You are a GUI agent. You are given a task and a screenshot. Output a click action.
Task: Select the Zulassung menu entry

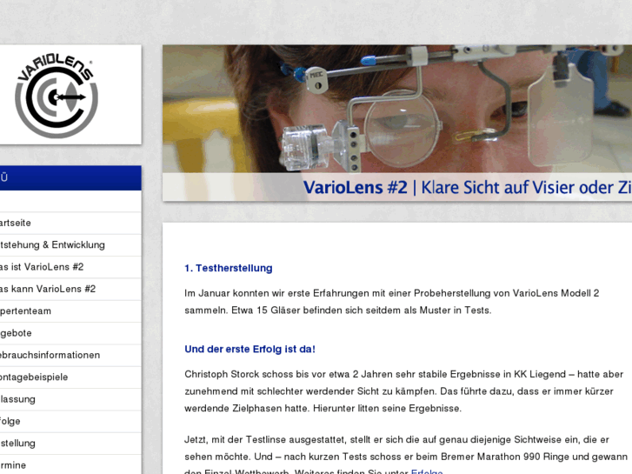[x=70, y=399]
